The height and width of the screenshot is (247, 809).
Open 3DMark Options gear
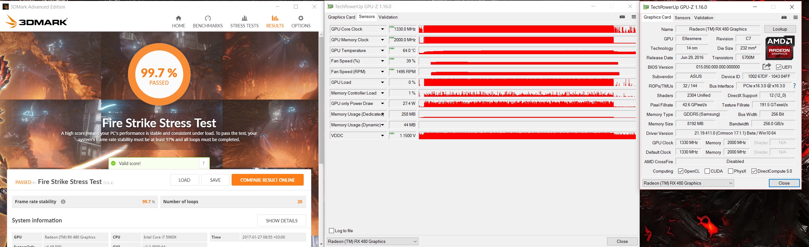coord(301,22)
